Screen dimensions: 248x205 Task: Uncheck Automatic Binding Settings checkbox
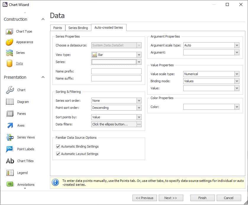(x=58, y=146)
